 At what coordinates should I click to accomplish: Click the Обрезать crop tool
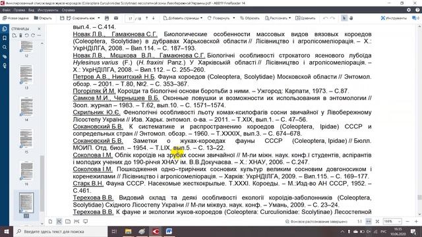249,18
